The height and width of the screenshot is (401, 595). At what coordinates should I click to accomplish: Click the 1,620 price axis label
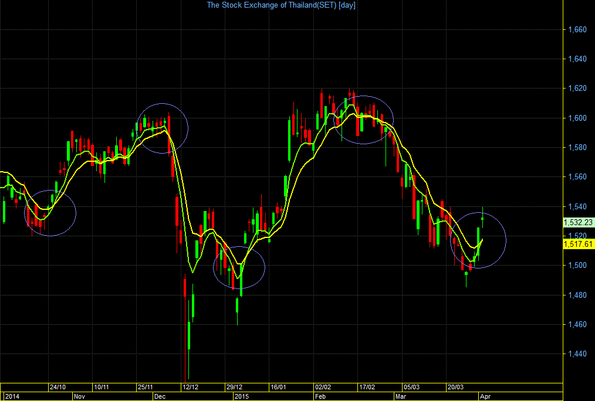577,89
